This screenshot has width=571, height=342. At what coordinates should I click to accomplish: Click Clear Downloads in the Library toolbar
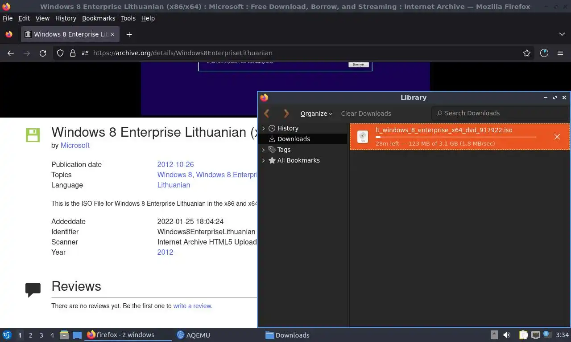pyautogui.click(x=366, y=114)
